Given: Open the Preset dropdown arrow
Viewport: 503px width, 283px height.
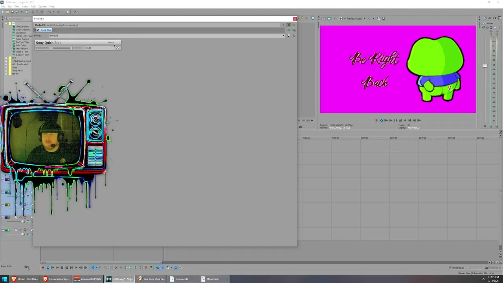Looking at the screenshot, I should (x=283, y=35).
